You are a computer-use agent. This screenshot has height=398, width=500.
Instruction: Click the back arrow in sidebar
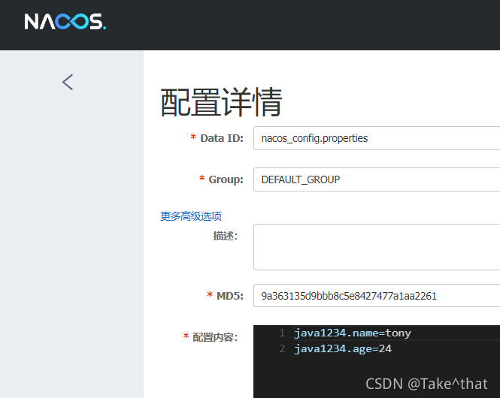coord(68,82)
